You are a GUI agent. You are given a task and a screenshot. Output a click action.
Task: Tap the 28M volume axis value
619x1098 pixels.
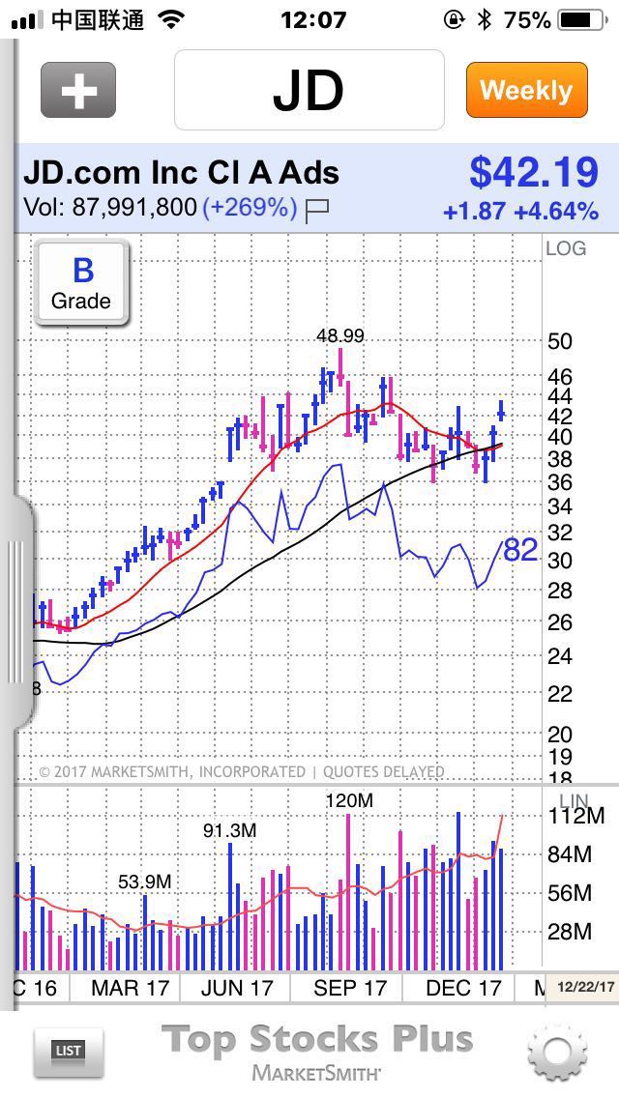coord(572,932)
